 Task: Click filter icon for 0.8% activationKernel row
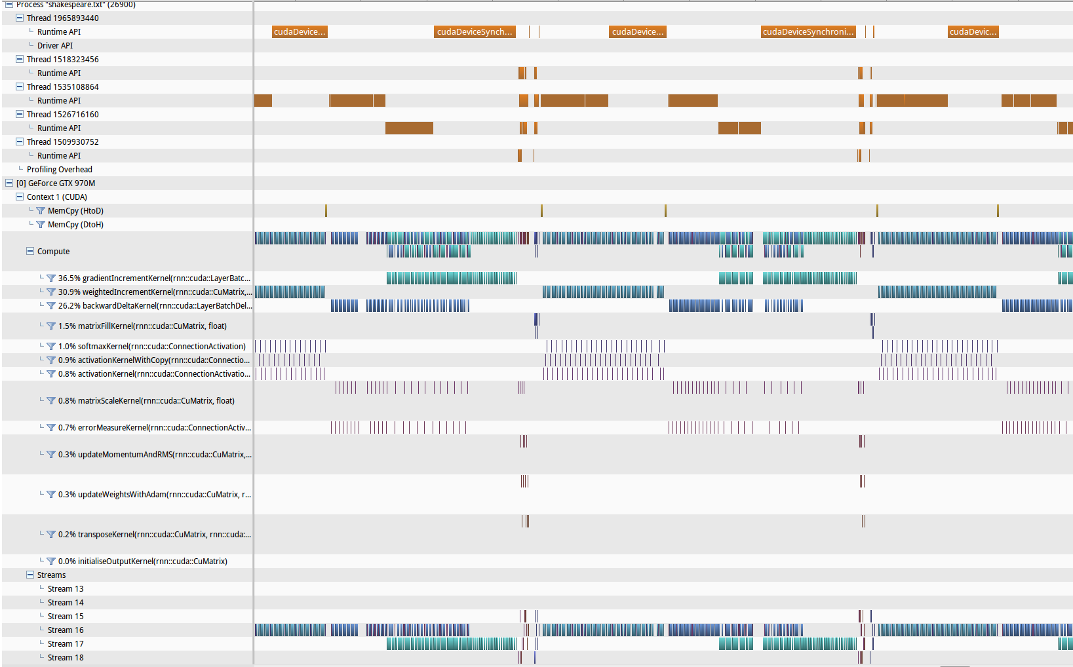click(x=51, y=374)
